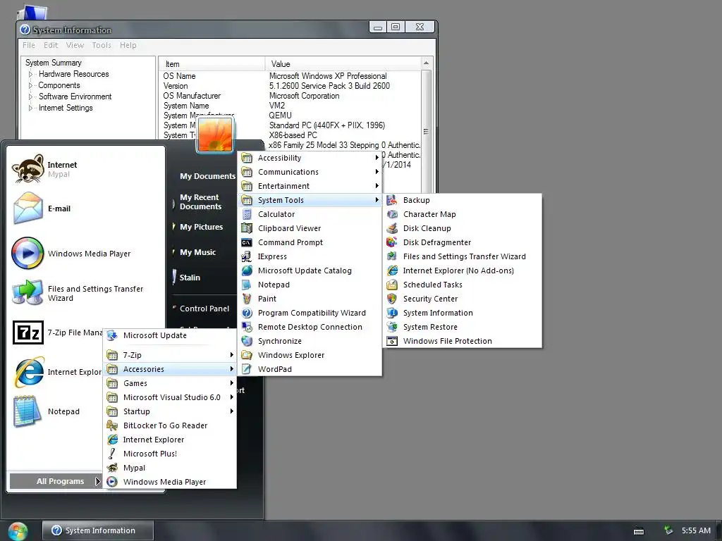Click All Programs button
This screenshot has height=541, width=722.
click(56, 481)
